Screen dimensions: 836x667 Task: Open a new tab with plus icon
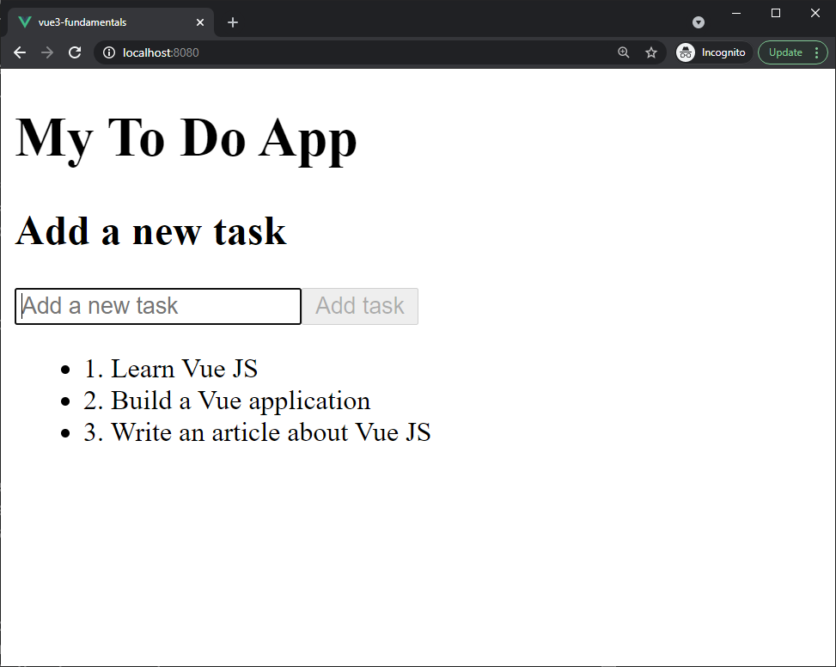coord(233,22)
